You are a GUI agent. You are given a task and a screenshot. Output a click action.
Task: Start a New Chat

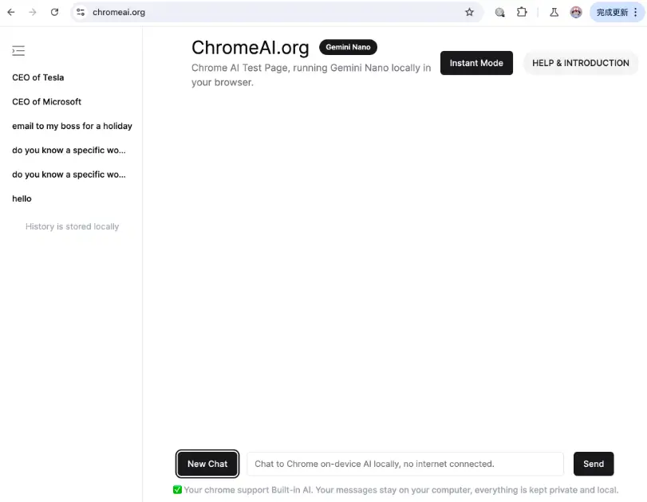point(207,464)
